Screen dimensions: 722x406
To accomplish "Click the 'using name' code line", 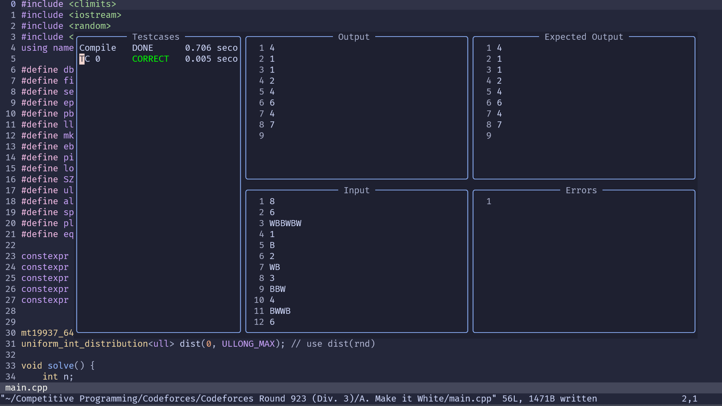I will coord(48,48).
